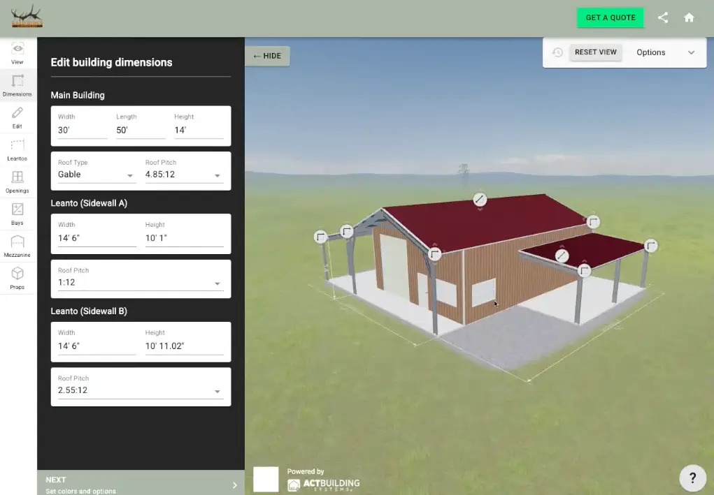Select the Leantos sidebar icon

point(16,148)
